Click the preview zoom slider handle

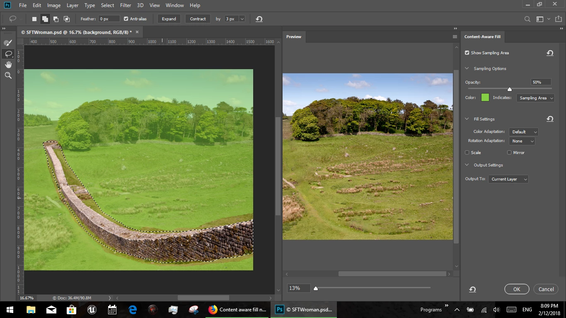[316, 288]
